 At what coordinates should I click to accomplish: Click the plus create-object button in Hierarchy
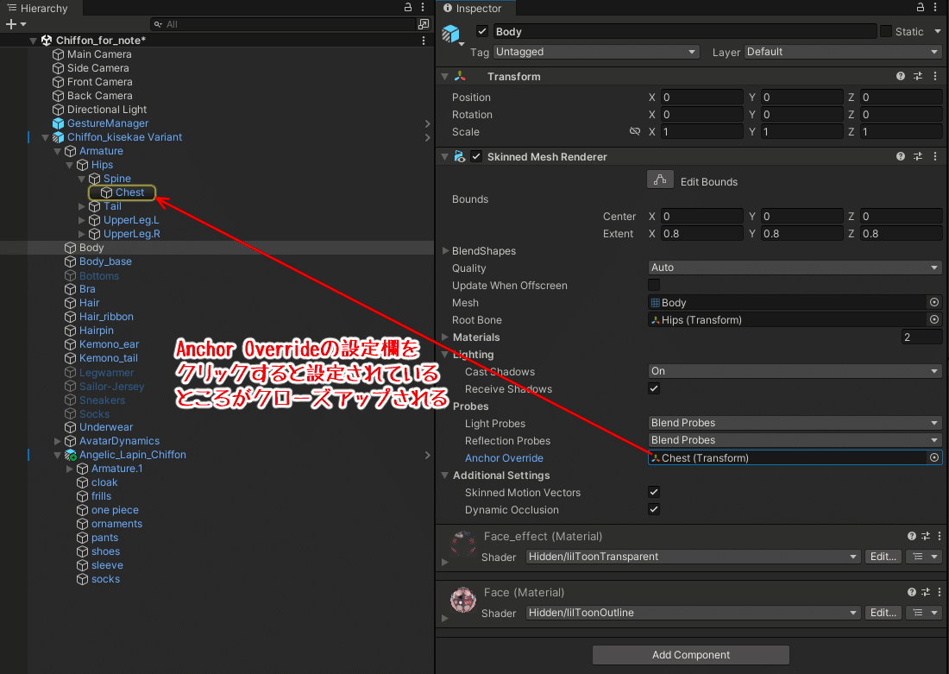pos(11,24)
